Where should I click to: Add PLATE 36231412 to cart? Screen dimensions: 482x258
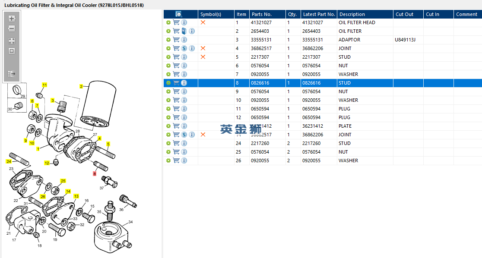(176, 126)
